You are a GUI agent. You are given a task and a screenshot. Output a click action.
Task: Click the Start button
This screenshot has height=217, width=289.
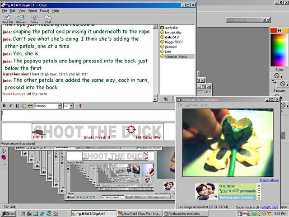point(9,213)
